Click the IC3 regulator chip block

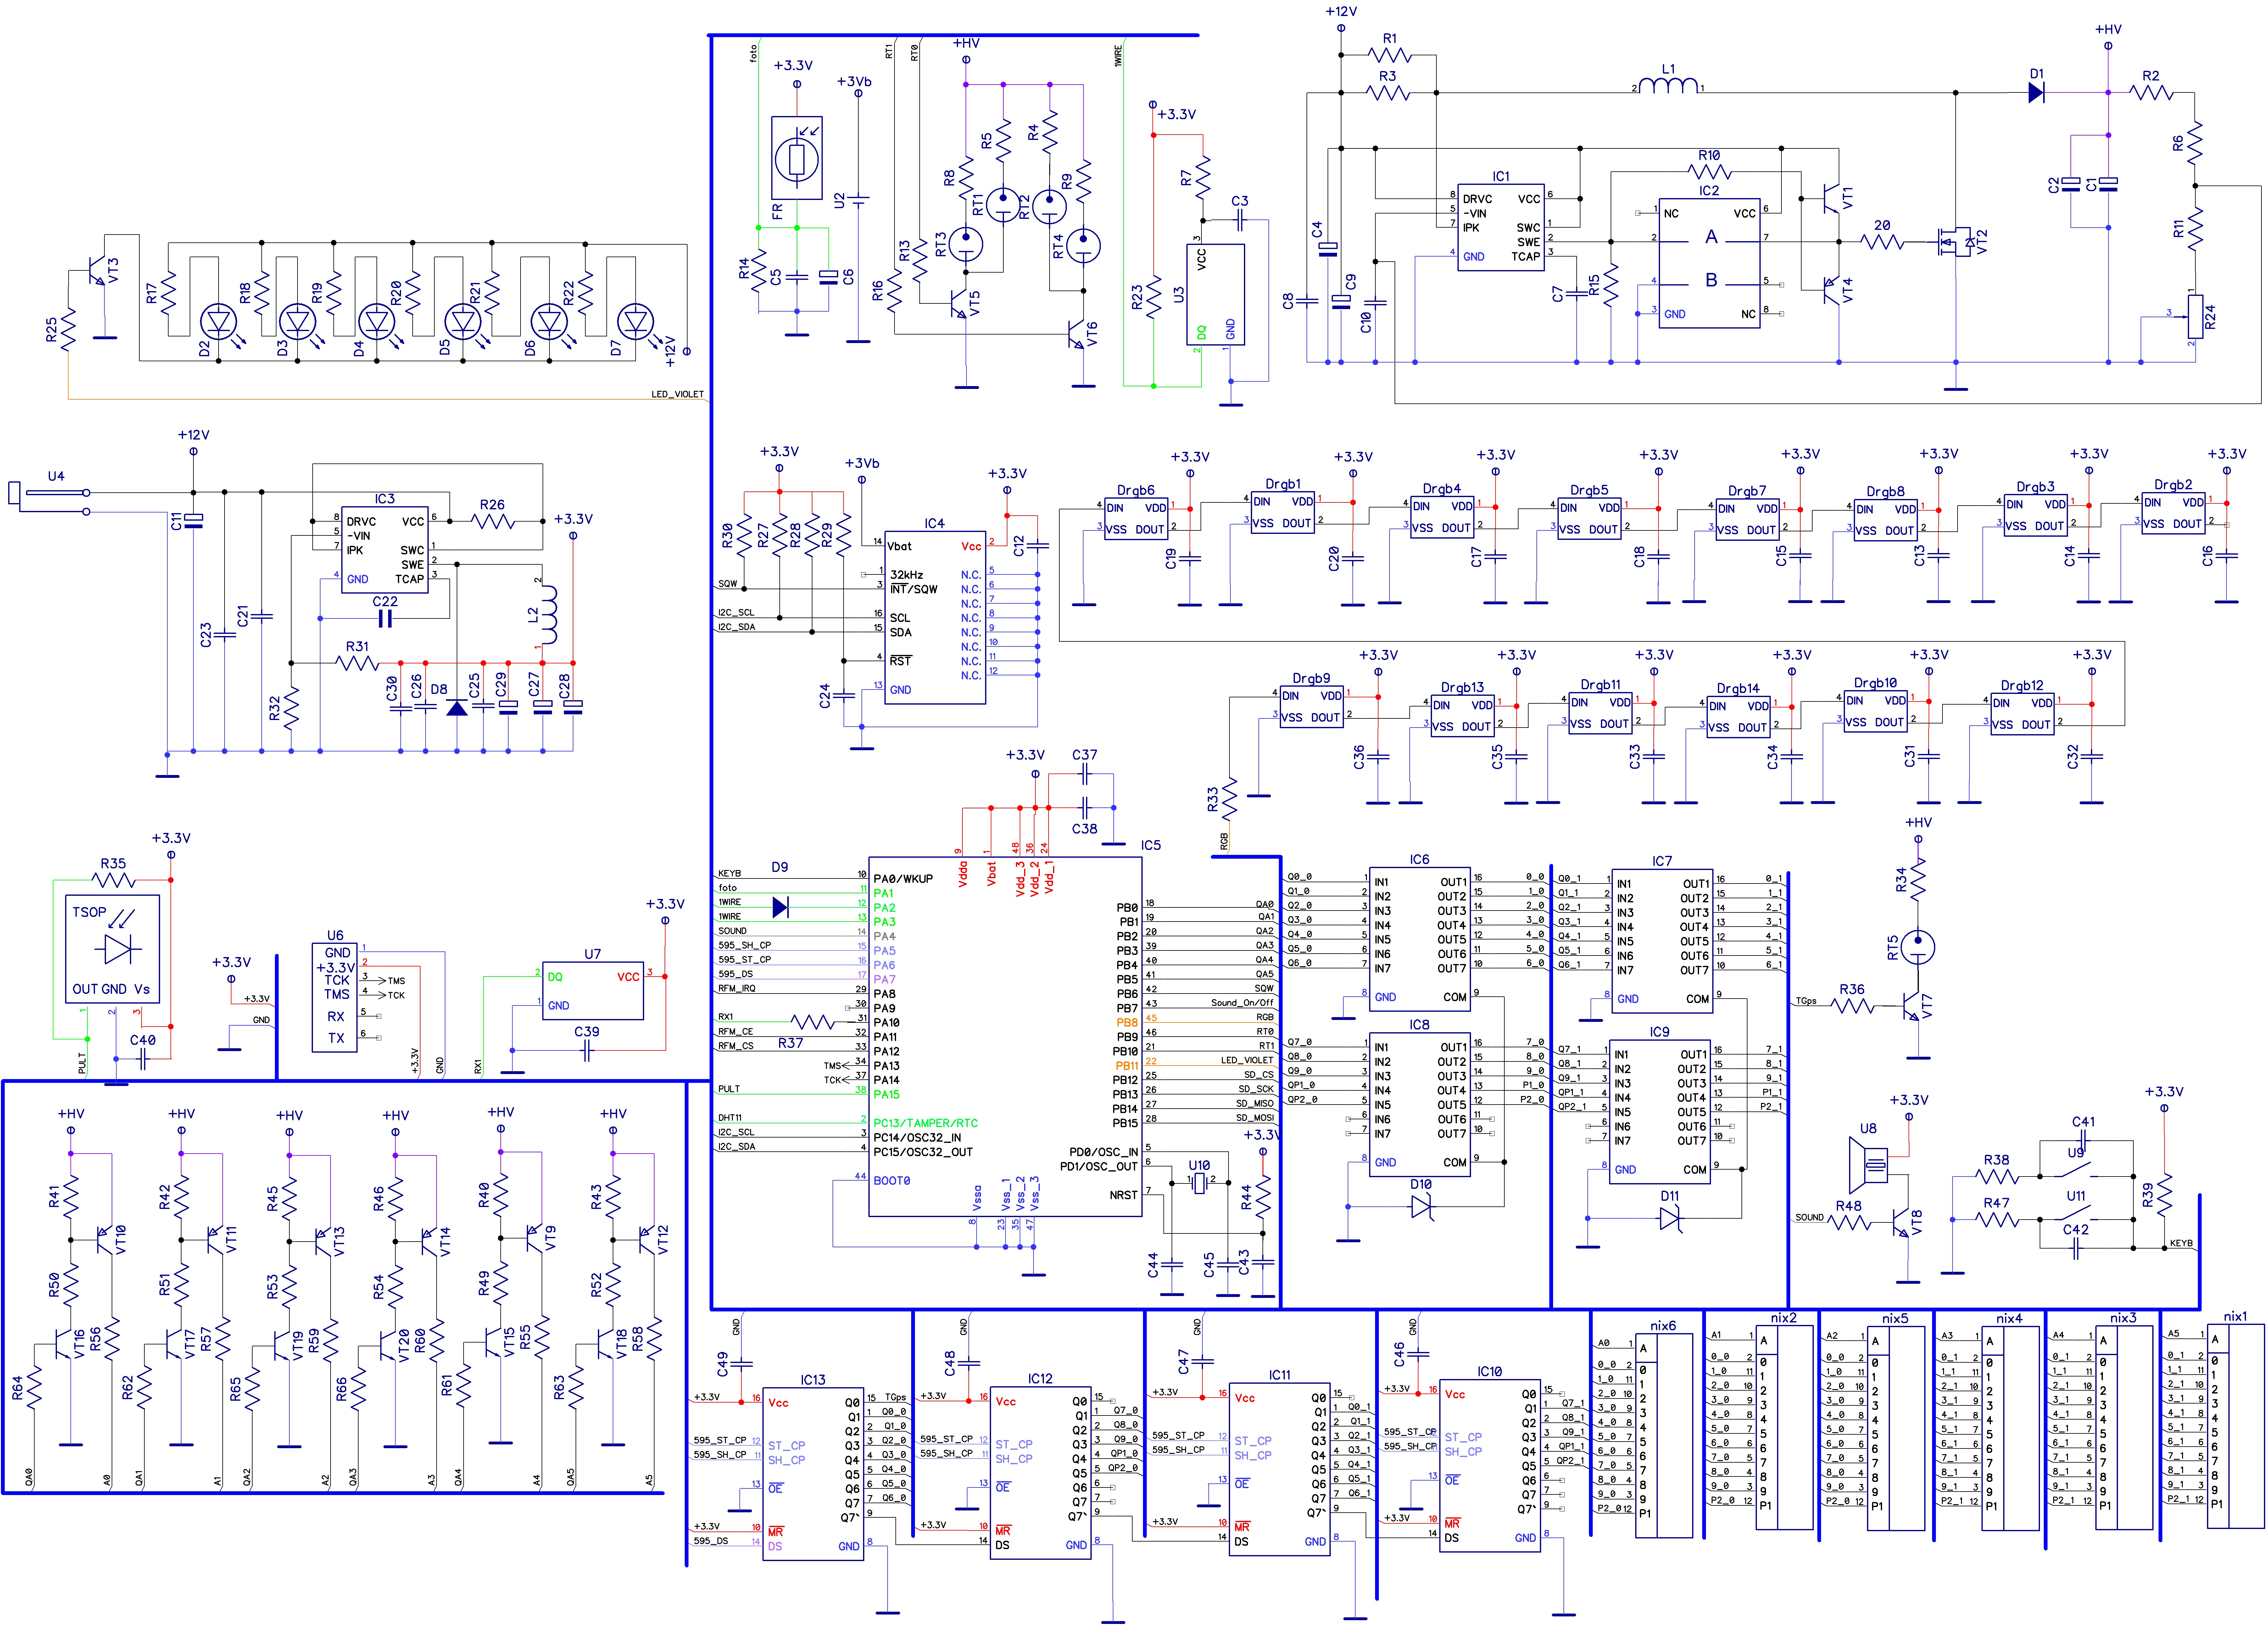[385, 550]
